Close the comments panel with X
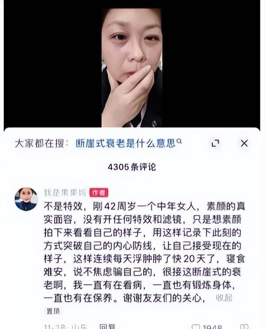 [x=244, y=144]
